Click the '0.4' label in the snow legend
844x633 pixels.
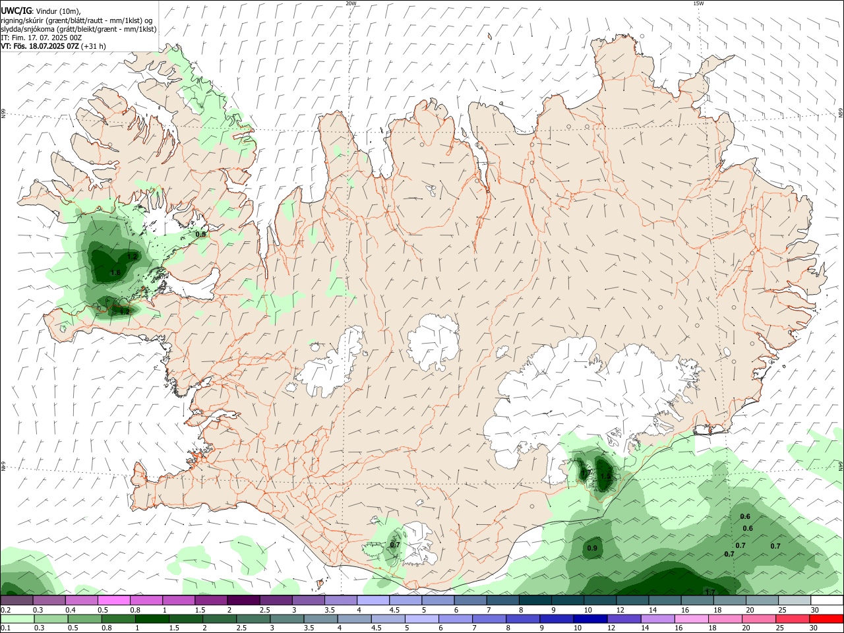pos(71,610)
